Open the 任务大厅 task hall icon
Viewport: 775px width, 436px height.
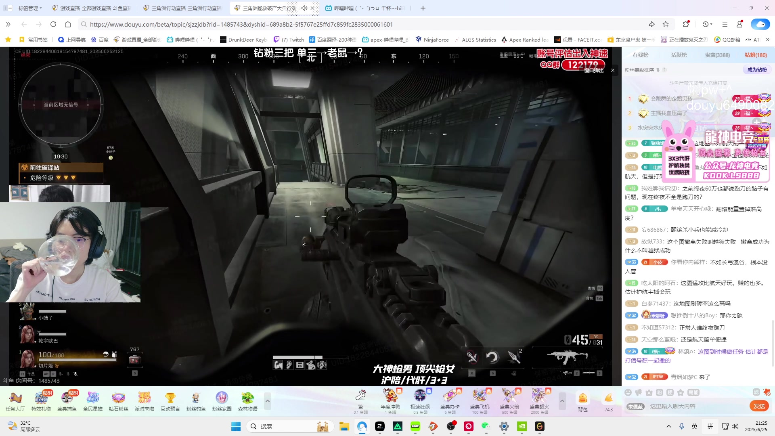[x=15, y=401]
